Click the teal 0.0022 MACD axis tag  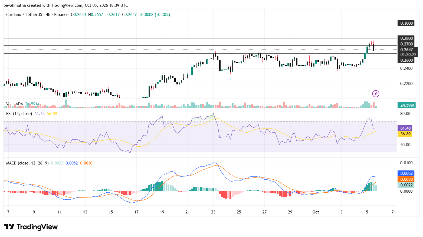(x=406, y=185)
